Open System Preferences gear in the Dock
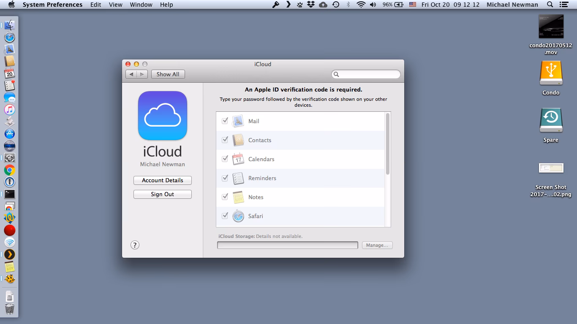 click(x=9, y=158)
